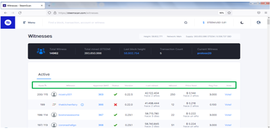Sort the table by Rank column
Screen dimensions: 270x129
pos(43,85)
